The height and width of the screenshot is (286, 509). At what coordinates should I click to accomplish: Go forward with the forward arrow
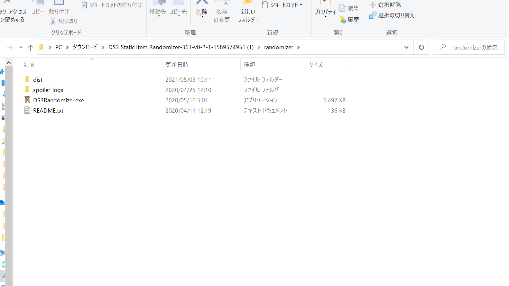tap(10, 48)
